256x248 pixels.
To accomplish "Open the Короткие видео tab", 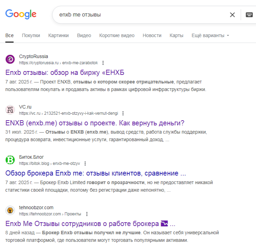I will pos(117,35).
